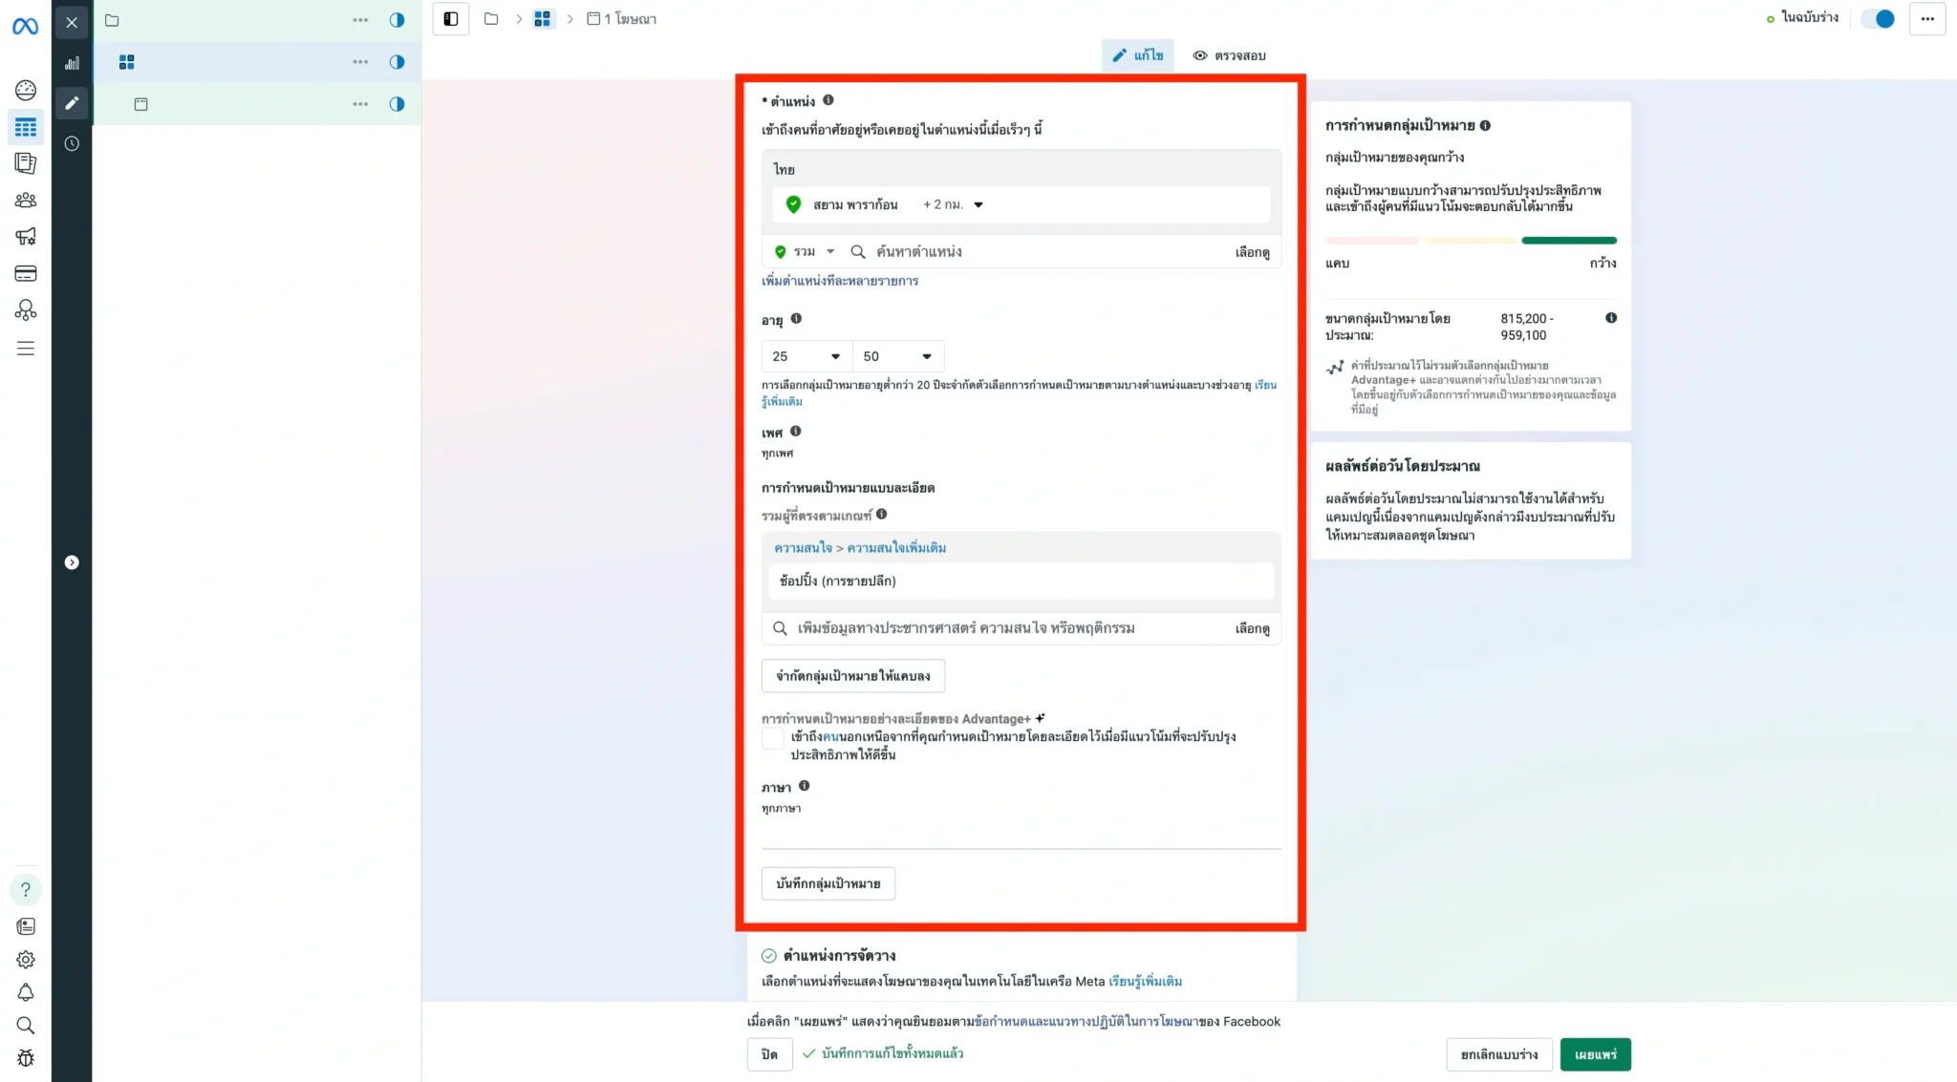This screenshot has height=1082, width=1957.
Task: Open the bar chart insights icon
Action: point(72,63)
